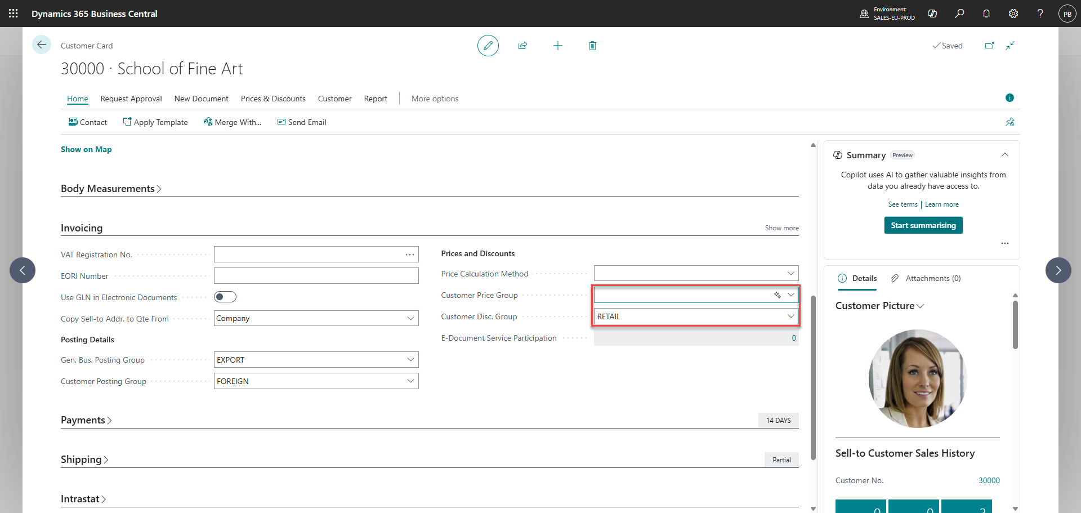Click the green information icon
The image size is (1081, 513).
click(x=1009, y=98)
